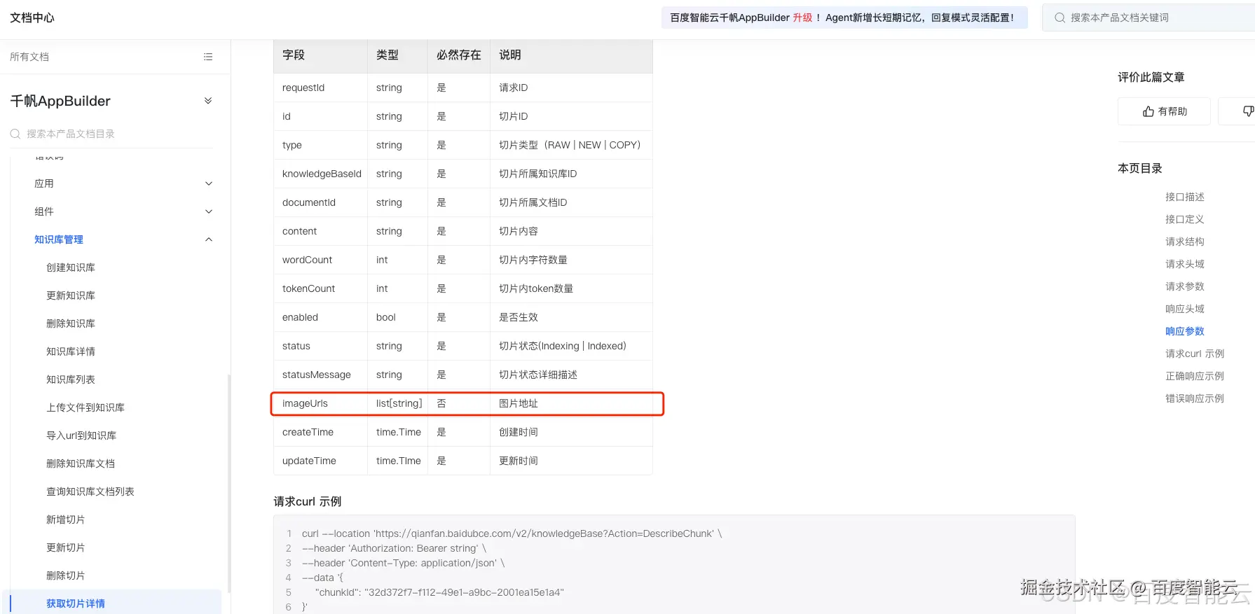The image size is (1255, 614).
Task: Click the search magnifier in 搜索本产品文档目录
Action: click(15, 134)
